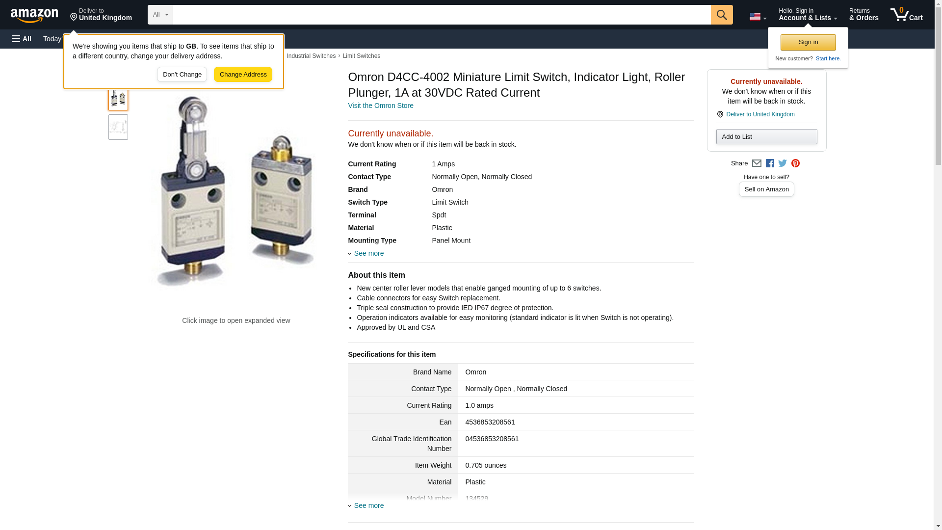Focus the Amazon search field
The image size is (942, 530).
(442, 15)
